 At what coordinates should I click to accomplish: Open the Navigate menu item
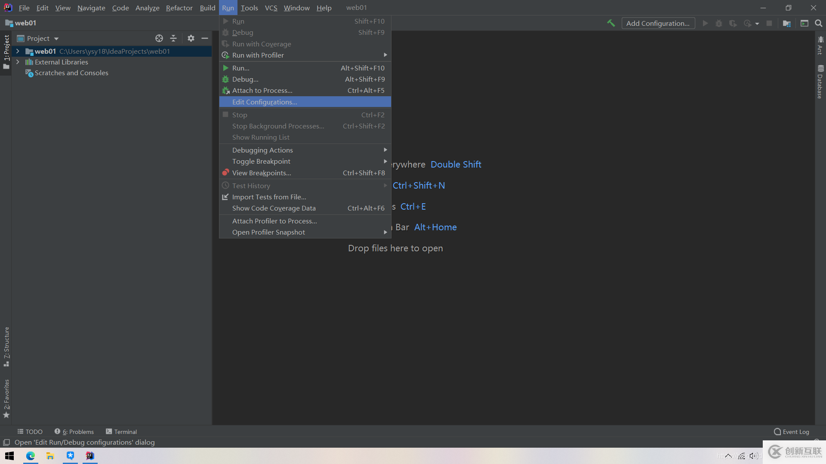click(x=91, y=7)
